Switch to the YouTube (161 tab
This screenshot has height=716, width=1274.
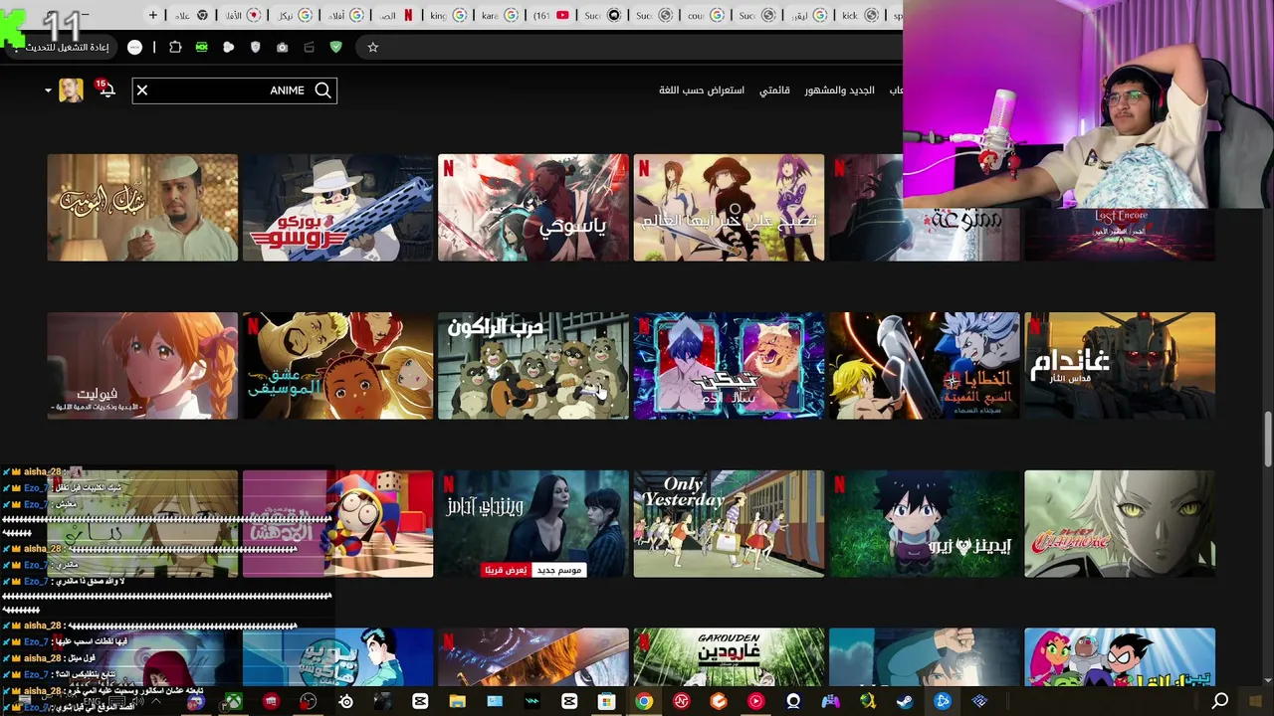551,15
